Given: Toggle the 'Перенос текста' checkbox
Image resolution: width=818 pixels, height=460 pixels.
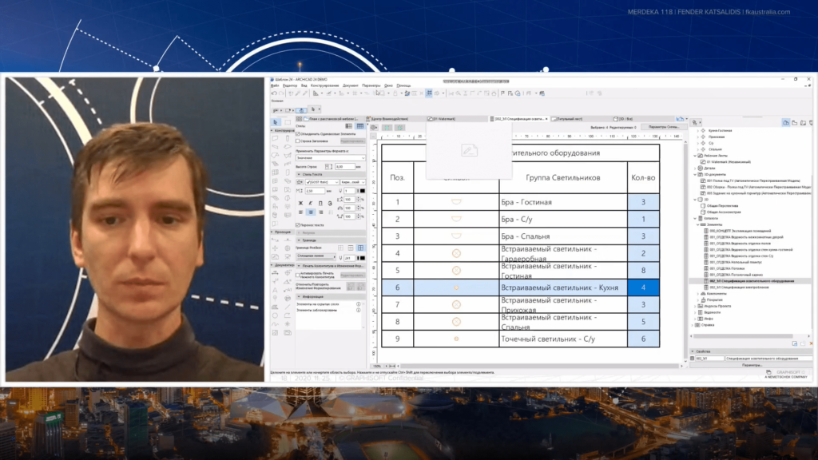Looking at the screenshot, I should click(x=298, y=225).
